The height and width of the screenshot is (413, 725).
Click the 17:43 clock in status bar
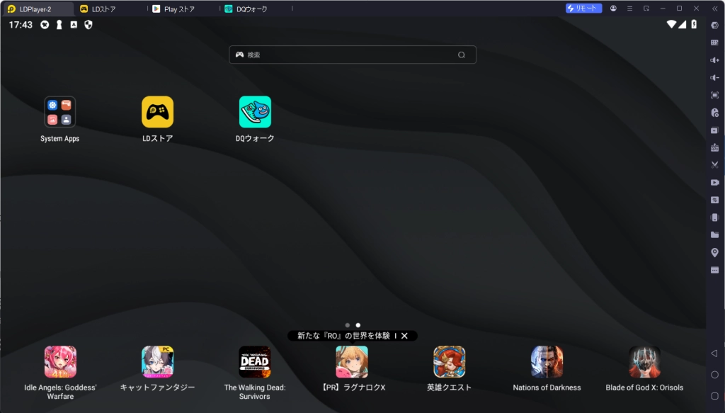[21, 25]
